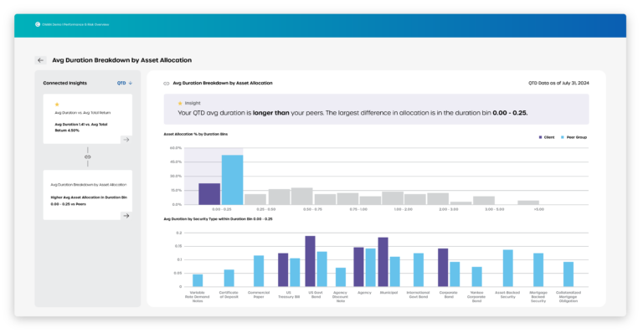This screenshot has width=643, height=333.
Task: Click "QTD Data as of July 31, 2024" text
Action: tap(558, 83)
